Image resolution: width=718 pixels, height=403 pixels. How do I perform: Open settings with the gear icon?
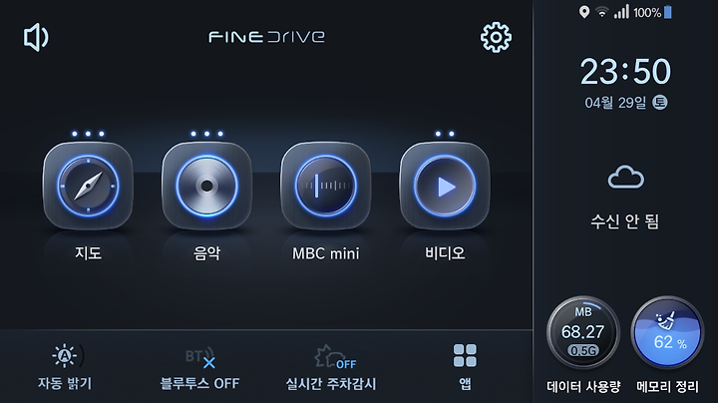pyautogui.click(x=496, y=37)
